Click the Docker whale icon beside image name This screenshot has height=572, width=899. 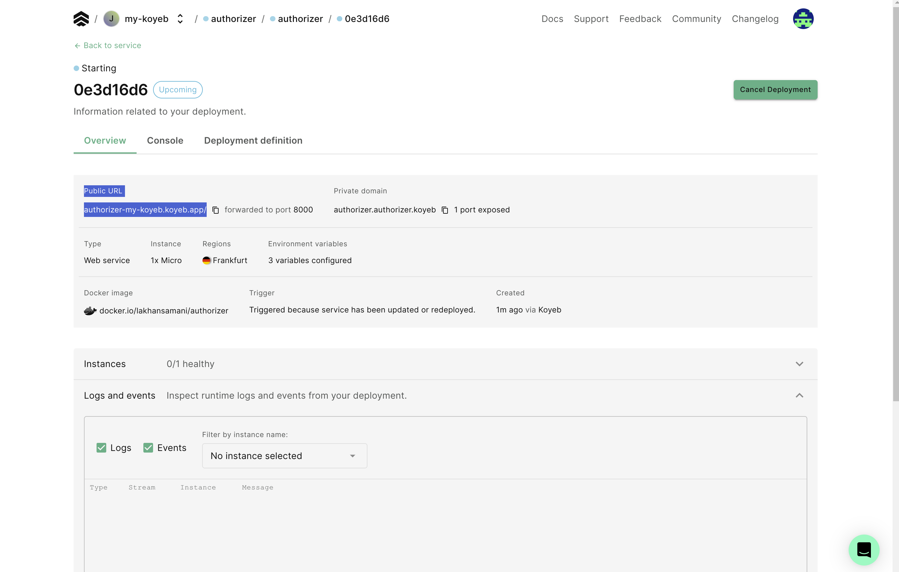point(89,311)
